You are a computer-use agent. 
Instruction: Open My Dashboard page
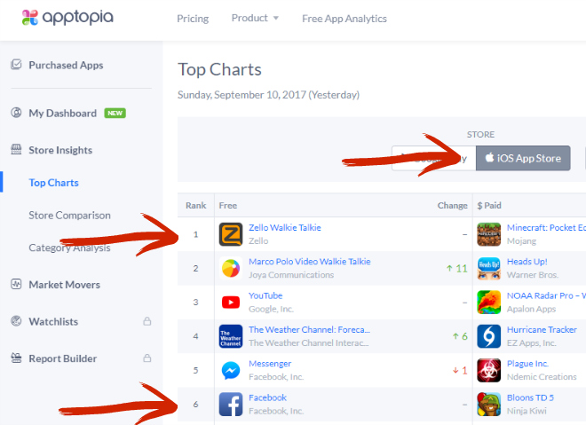[62, 113]
